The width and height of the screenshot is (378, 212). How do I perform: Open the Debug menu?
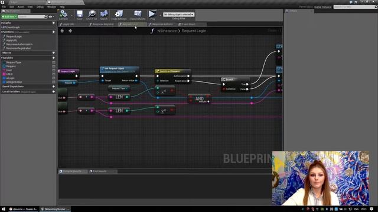click(x=40, y=6)
